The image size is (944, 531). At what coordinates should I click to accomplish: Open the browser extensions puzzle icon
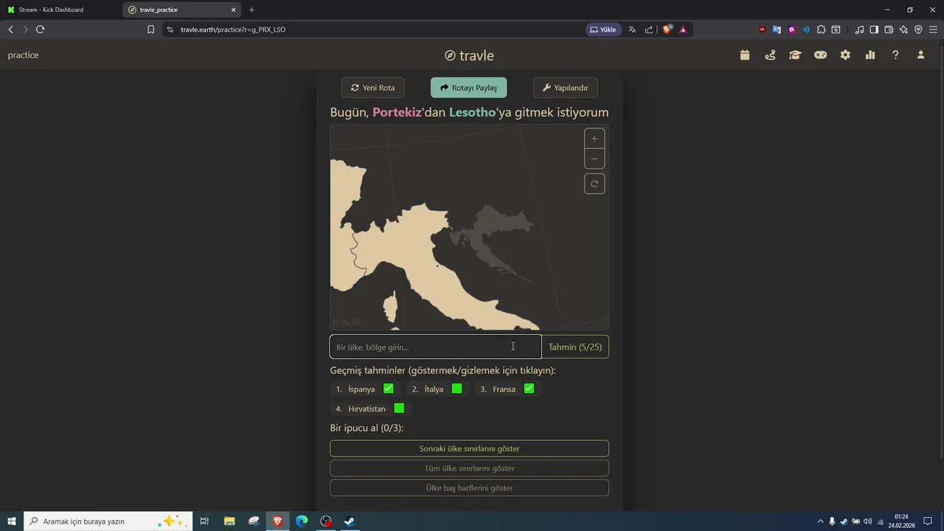821,29
